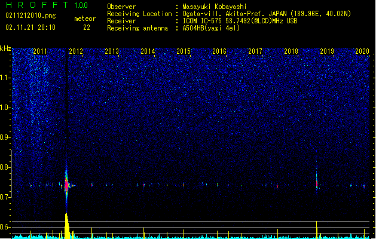Screen dimensions: 376x239
Task: Click the 2012 time axis marker
Action: pyautogui.click(x=76, y=51)
